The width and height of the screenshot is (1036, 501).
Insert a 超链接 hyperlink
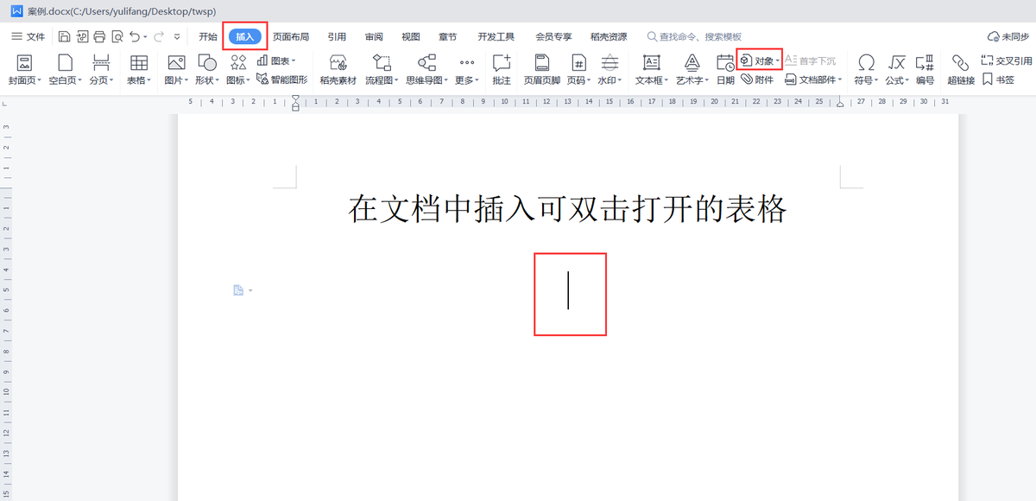pos(960,70)
